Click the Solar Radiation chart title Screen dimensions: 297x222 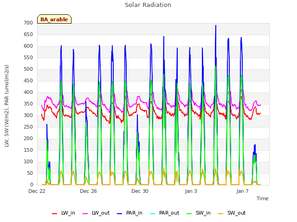pos(148,5)
